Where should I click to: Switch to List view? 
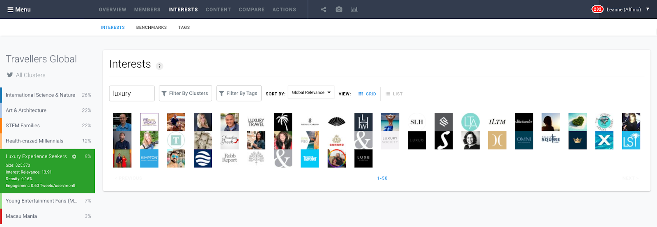pos(394,94)
